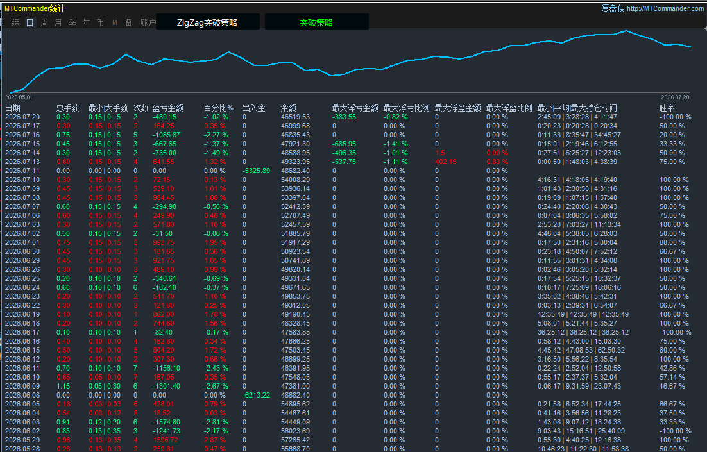The height and width of the screenshot is (452, 707).
Task: Switch to 月 monthly statistics view
Action: 58,22
